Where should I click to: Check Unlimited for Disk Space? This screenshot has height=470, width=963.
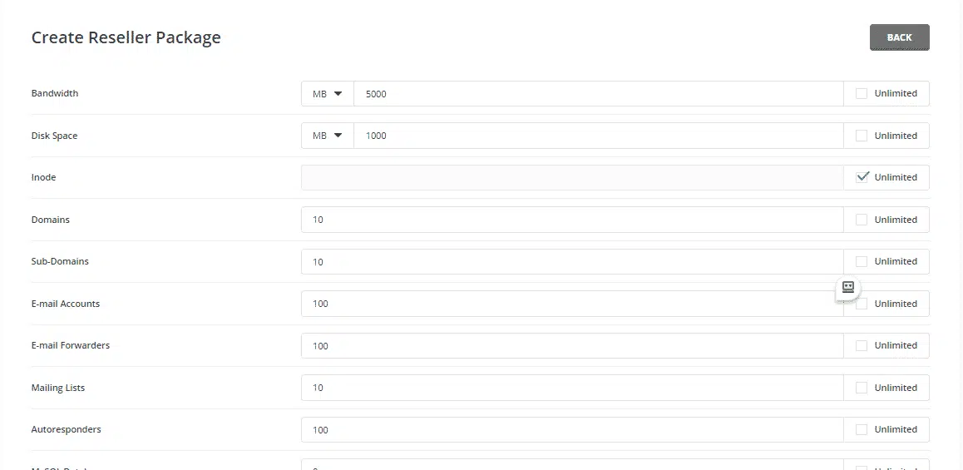coord(862,136)
